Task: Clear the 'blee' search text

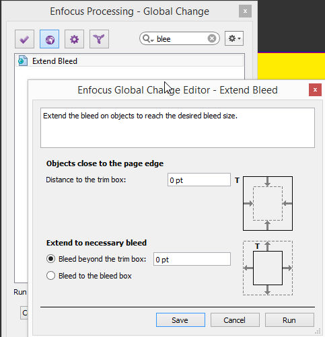Action: [x=212, y=38]
